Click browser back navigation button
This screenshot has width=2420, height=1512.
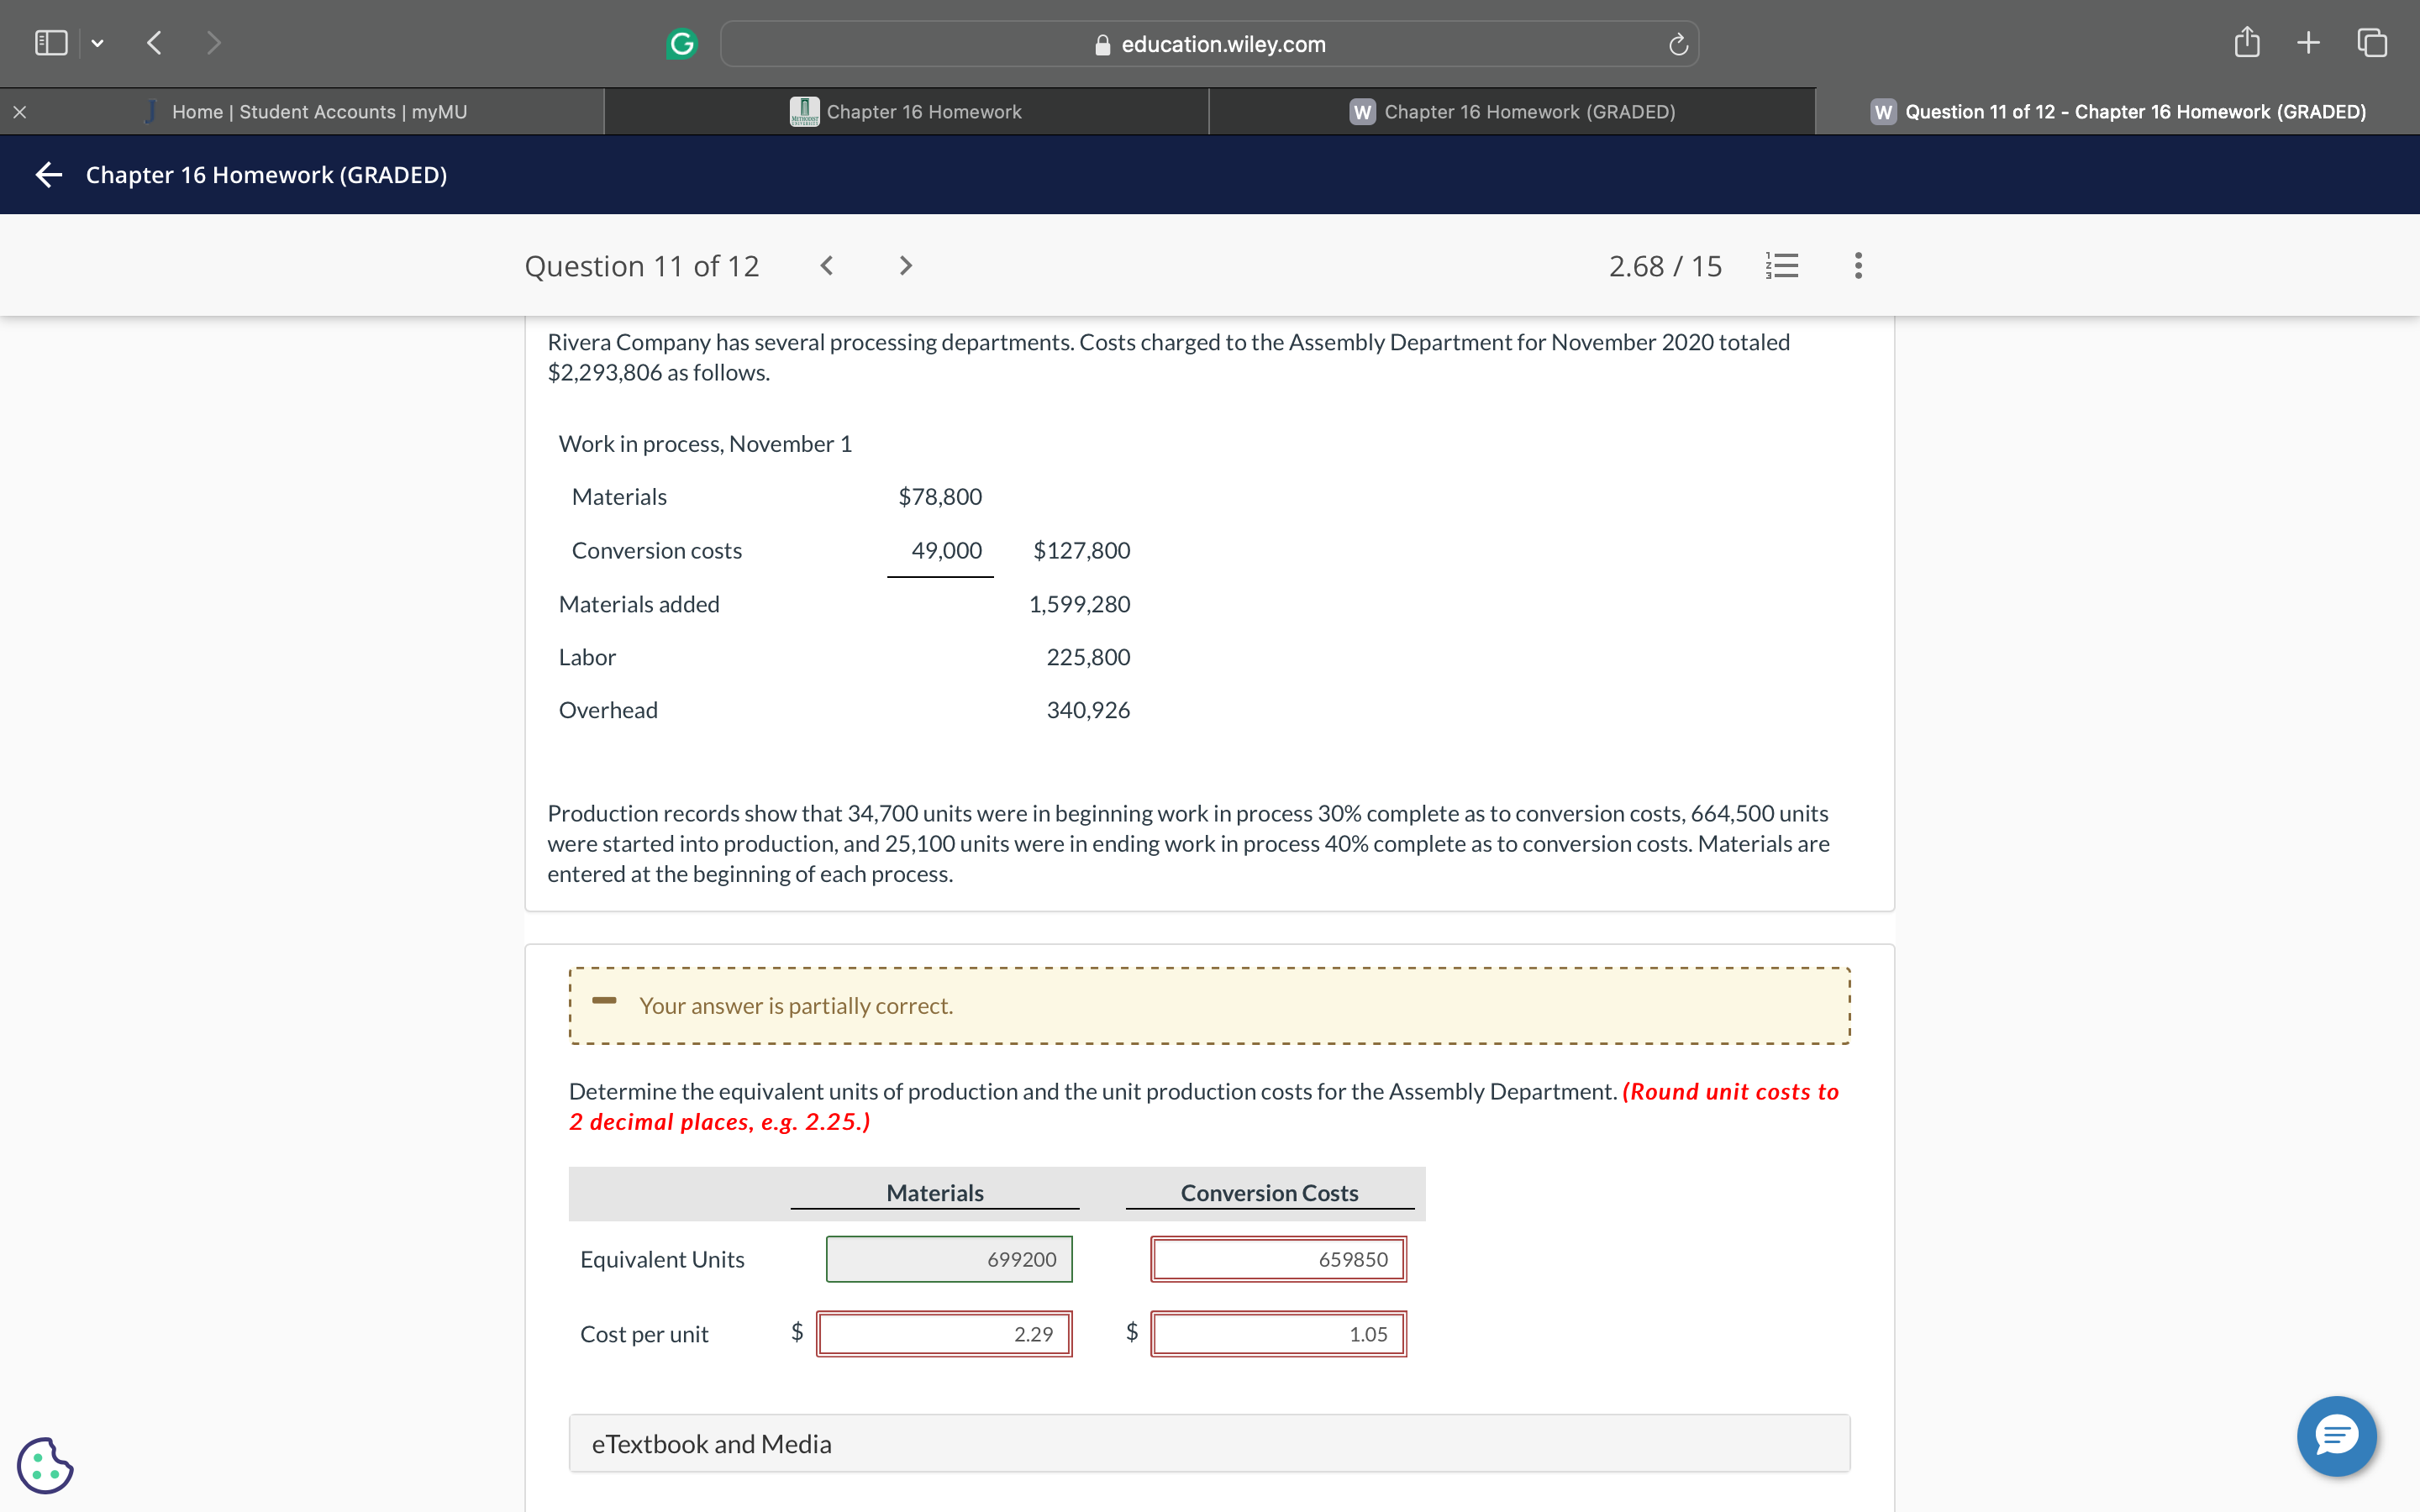click(154, 43)
